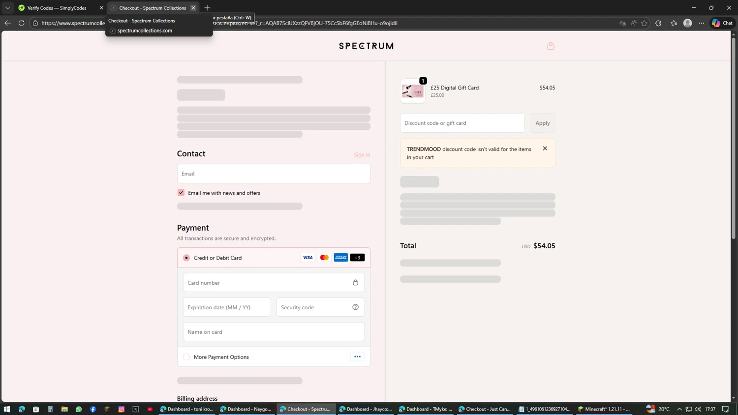The width and height of the screenshot is (738, 415).
Task: Click the Sign in link
Action: click(x=362, y=154)
